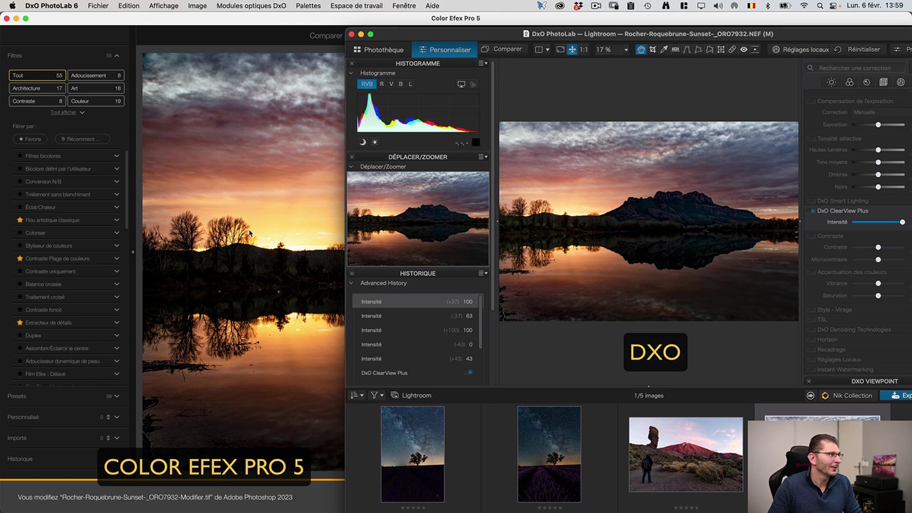Open the Espace de travail menu
This screenshot has height=513, width=912.
(x=357, y=6)
